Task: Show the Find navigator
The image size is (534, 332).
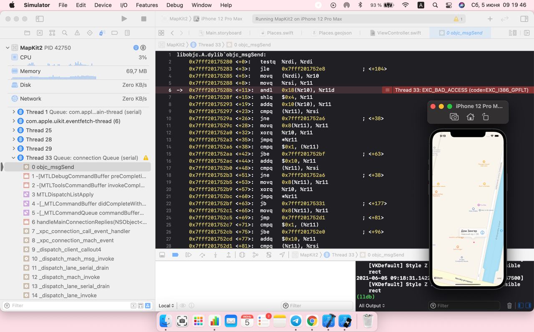Action: coord(65,33)
